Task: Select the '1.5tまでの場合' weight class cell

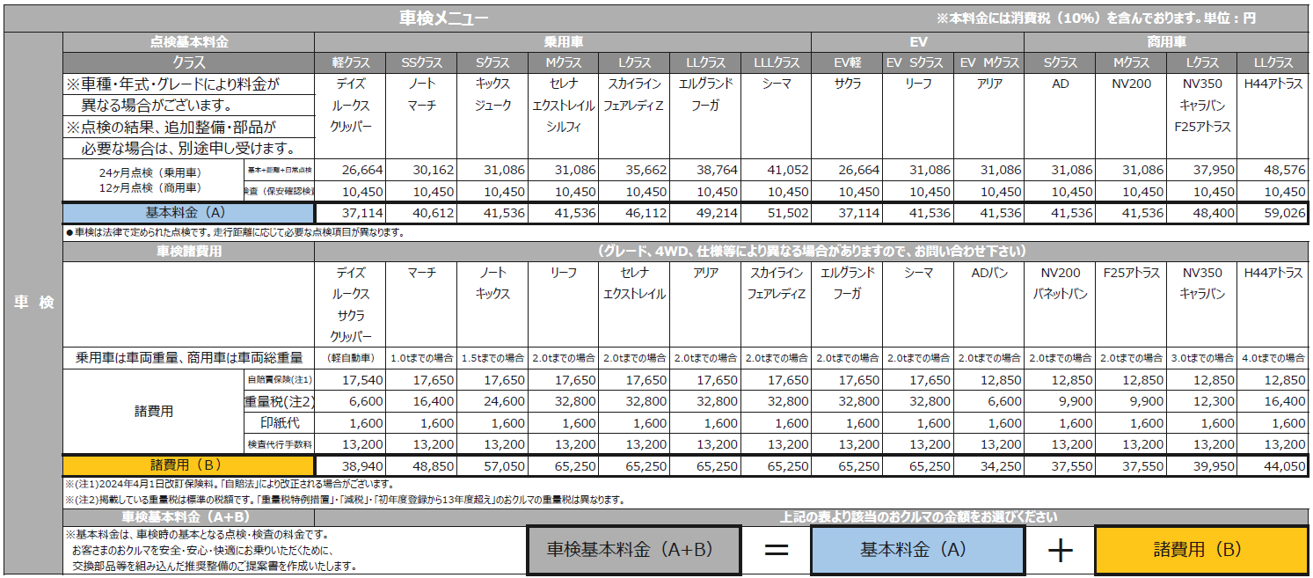Action: tap(492, 358)
